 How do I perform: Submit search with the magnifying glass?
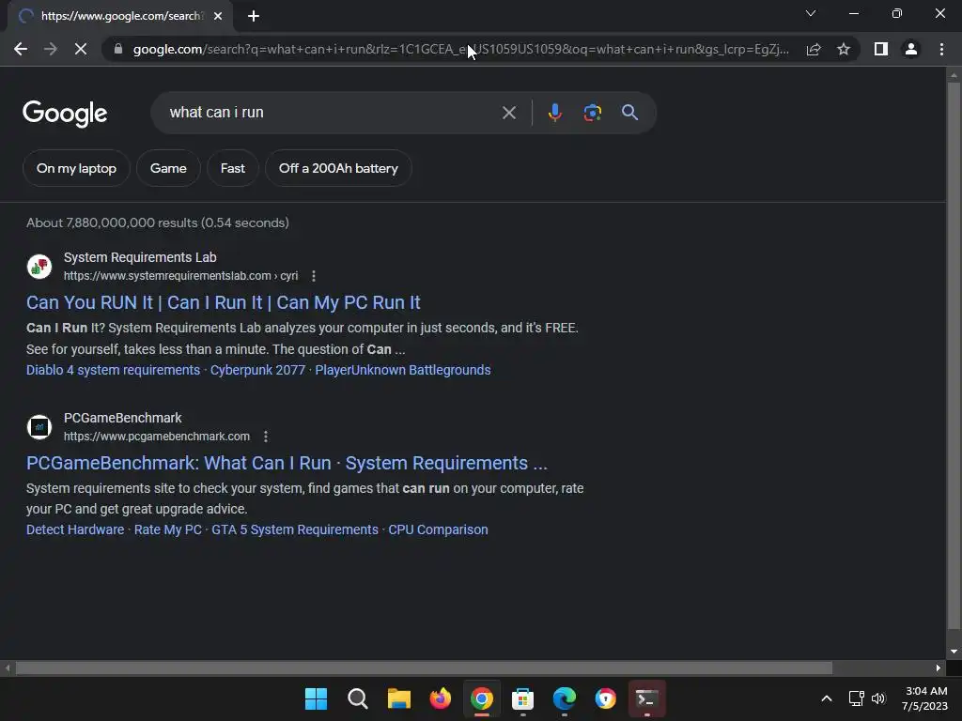629,113
